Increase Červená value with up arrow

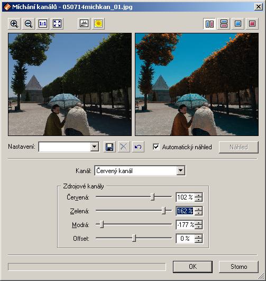click(x=198, y=195)
